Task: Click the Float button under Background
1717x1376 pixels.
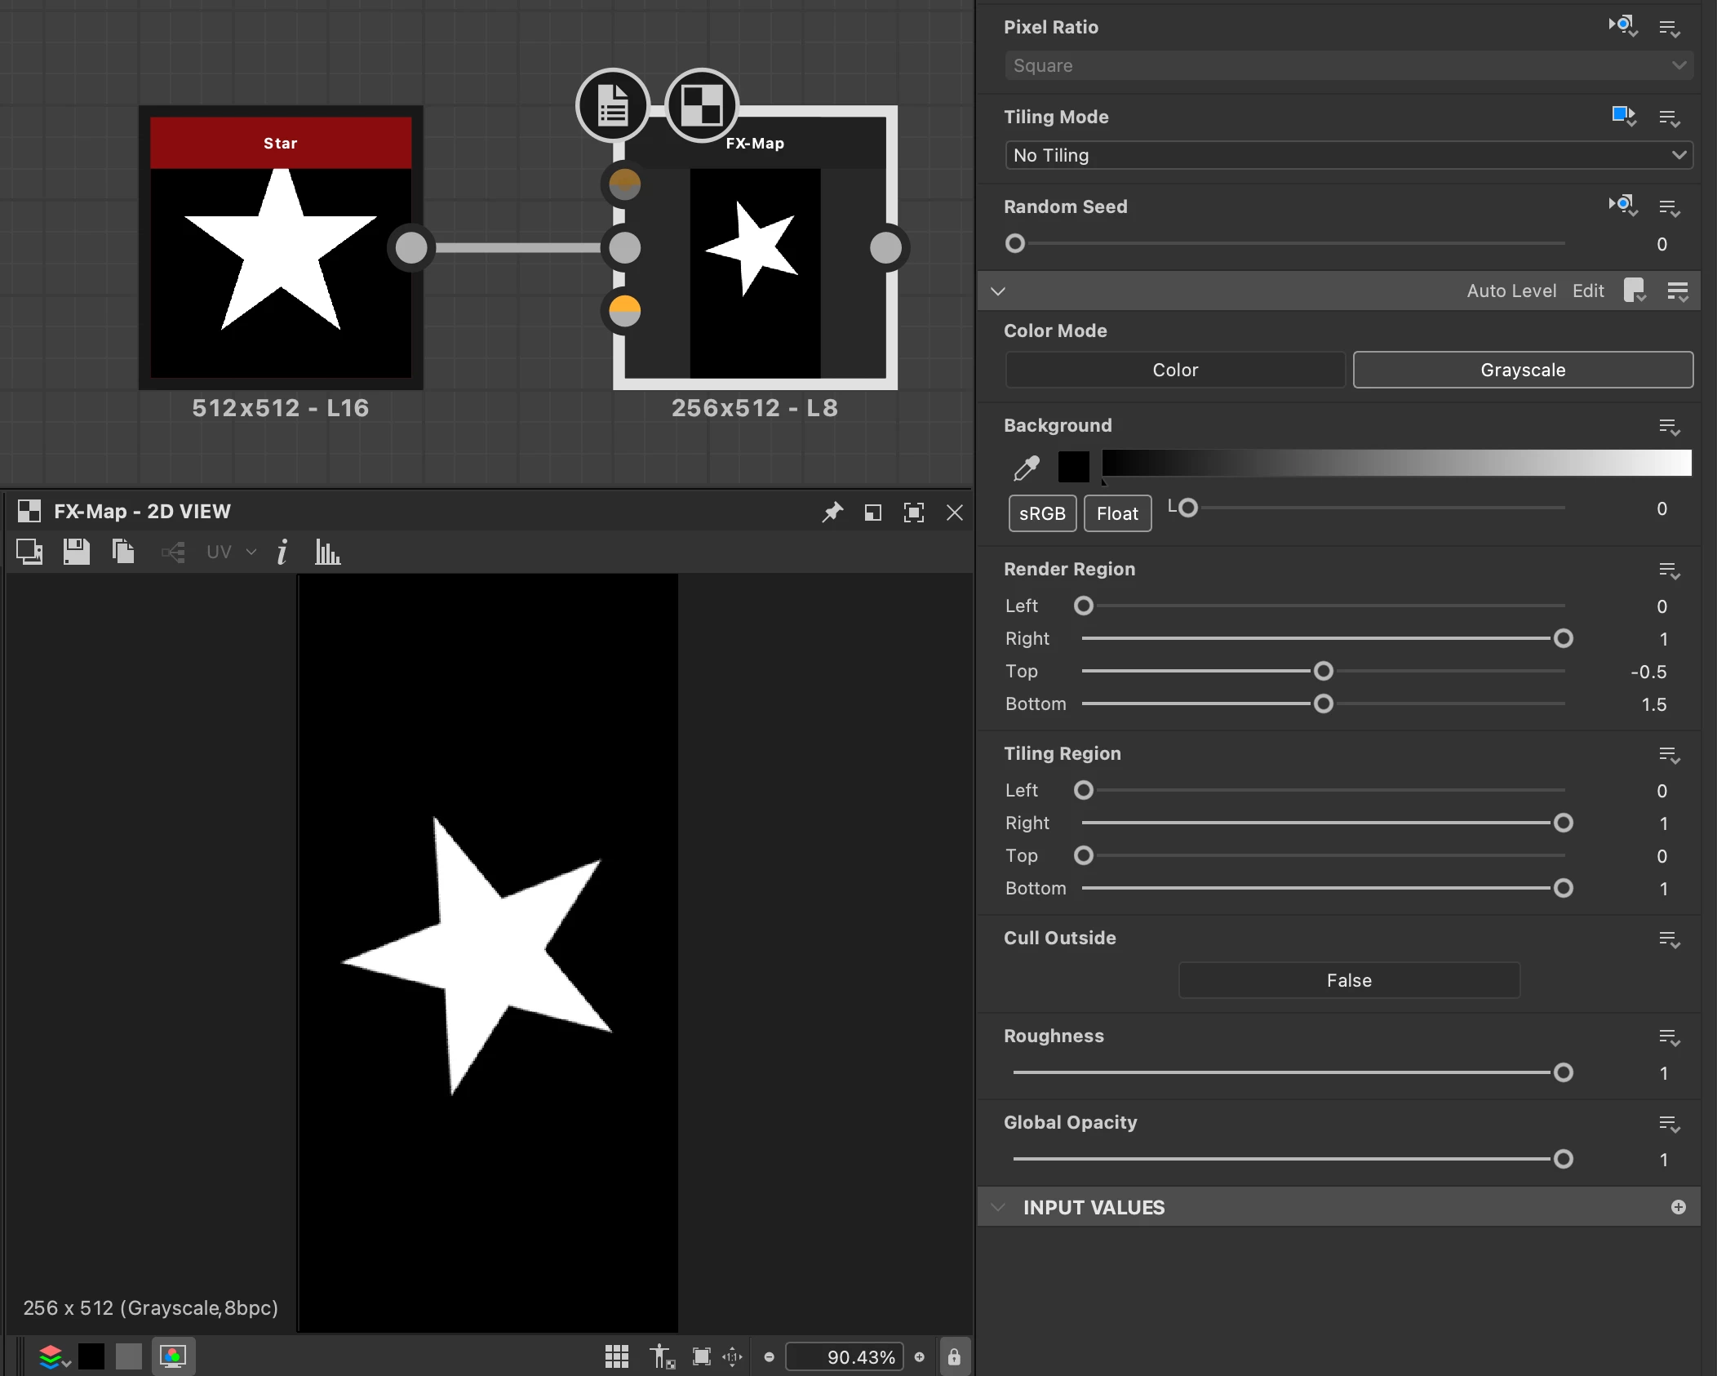Action: coord(1116,513)
